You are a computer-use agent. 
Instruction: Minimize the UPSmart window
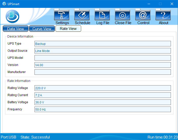click(149, 4)
